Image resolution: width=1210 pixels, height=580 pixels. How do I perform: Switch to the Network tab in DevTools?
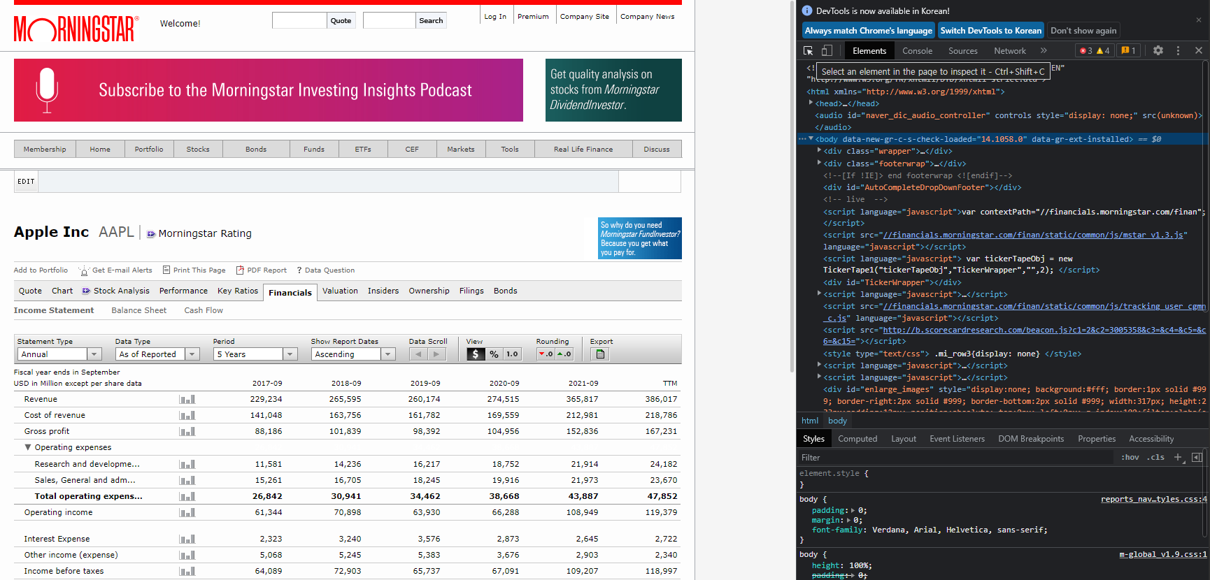1009,50
